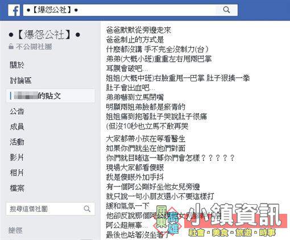Open the 影片 section
The image size is (290, 240).
[x=17, y=158]
